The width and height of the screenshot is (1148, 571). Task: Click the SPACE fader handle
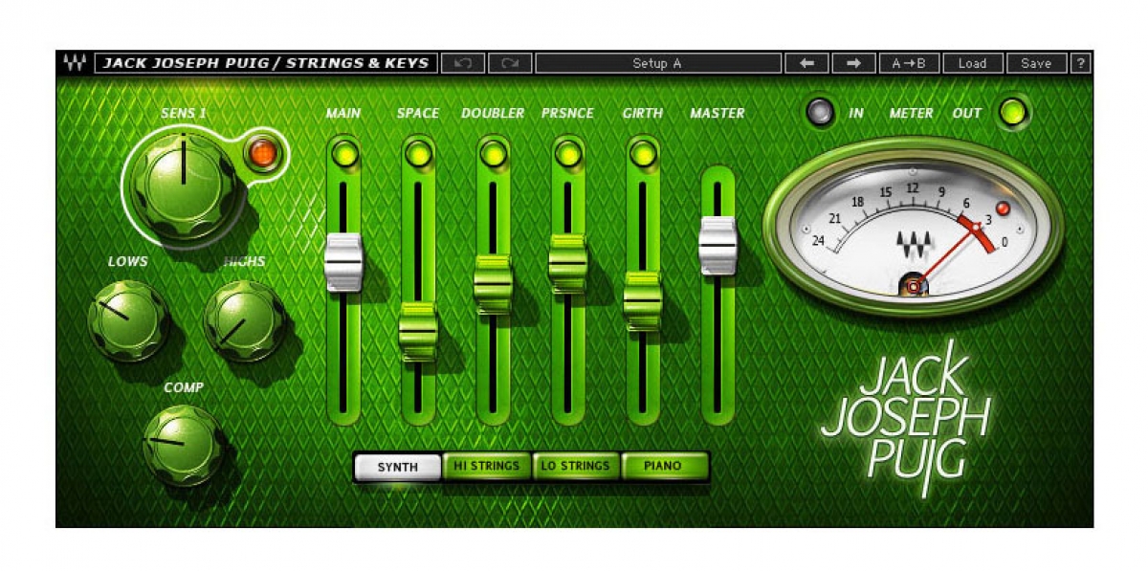pos(418,331)
